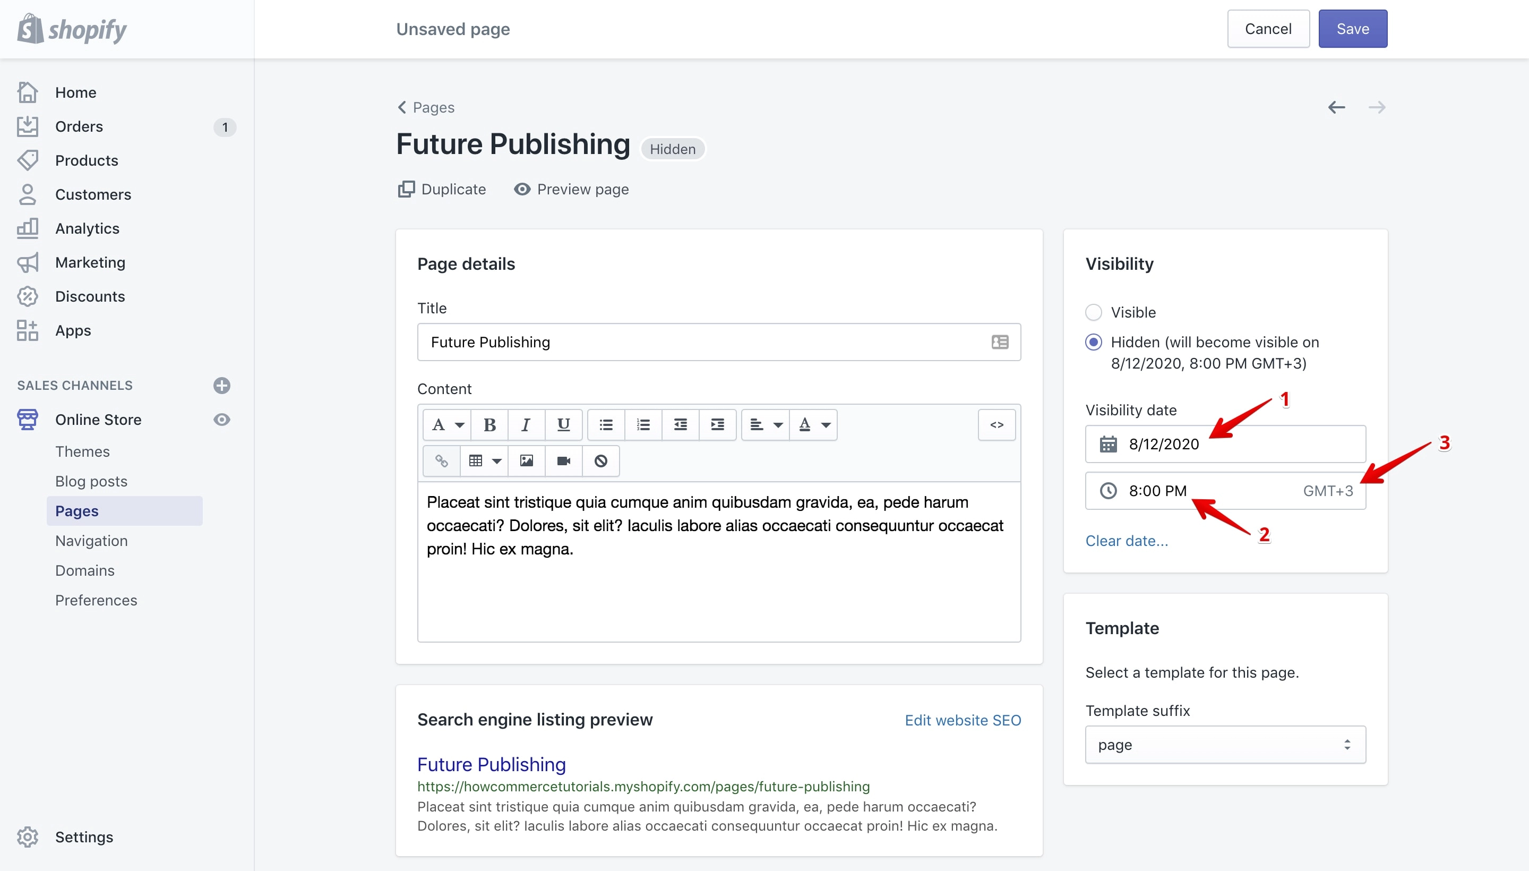Open the Orders section
The height and width of the screenshot is (871, 1529).
[x=79, y=127]
